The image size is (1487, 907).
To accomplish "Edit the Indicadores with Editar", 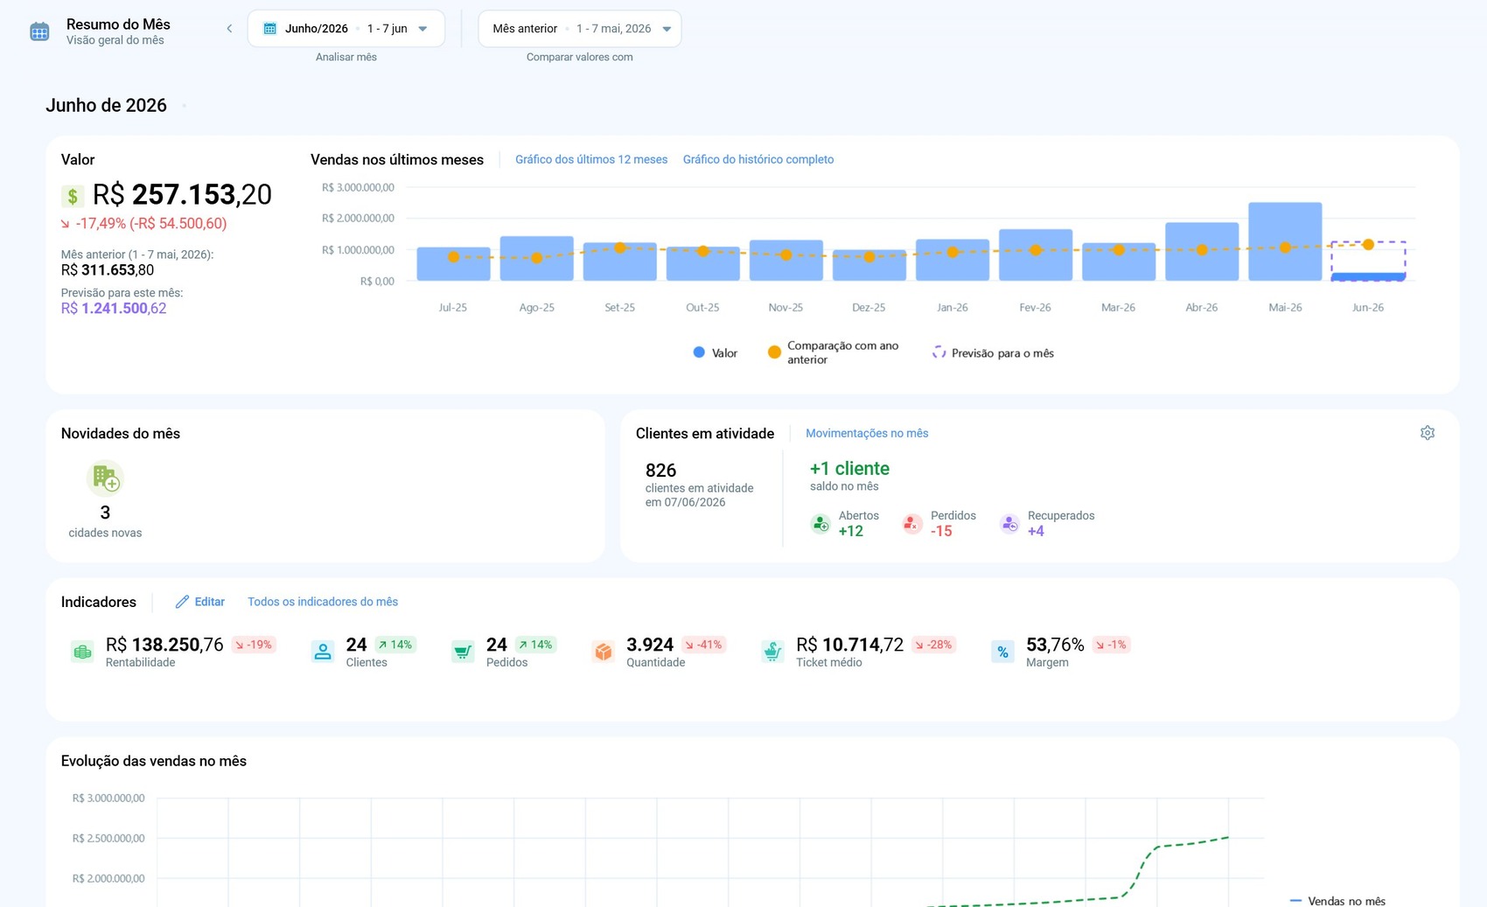I will coord(200,602).
